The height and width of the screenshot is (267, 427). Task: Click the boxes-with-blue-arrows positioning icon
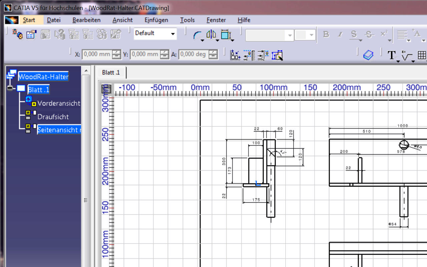coord(235,55)
